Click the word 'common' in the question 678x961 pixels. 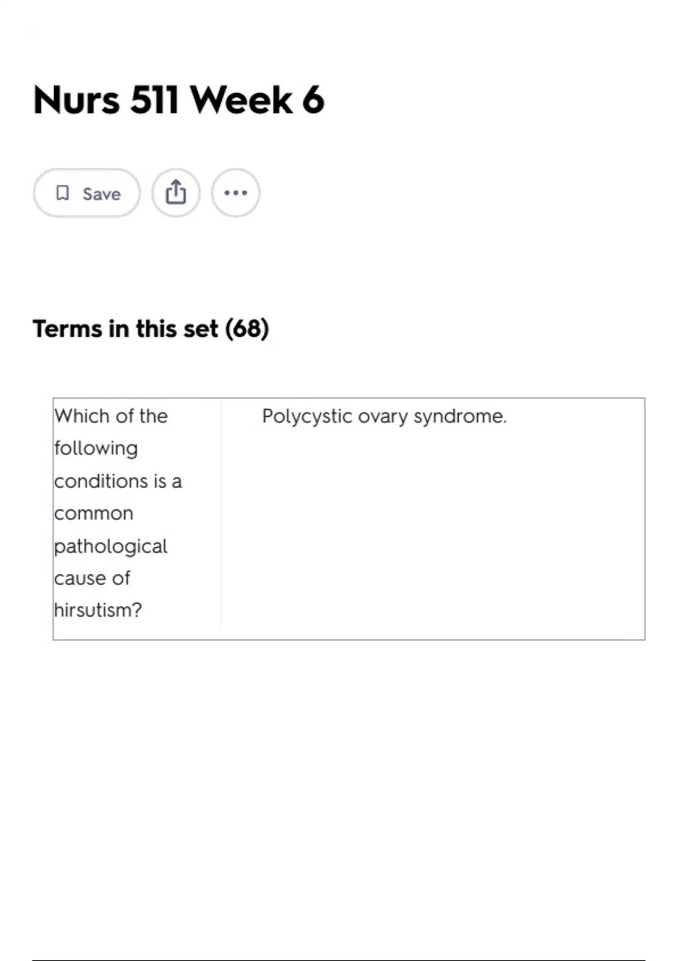(x=94, y=514)
